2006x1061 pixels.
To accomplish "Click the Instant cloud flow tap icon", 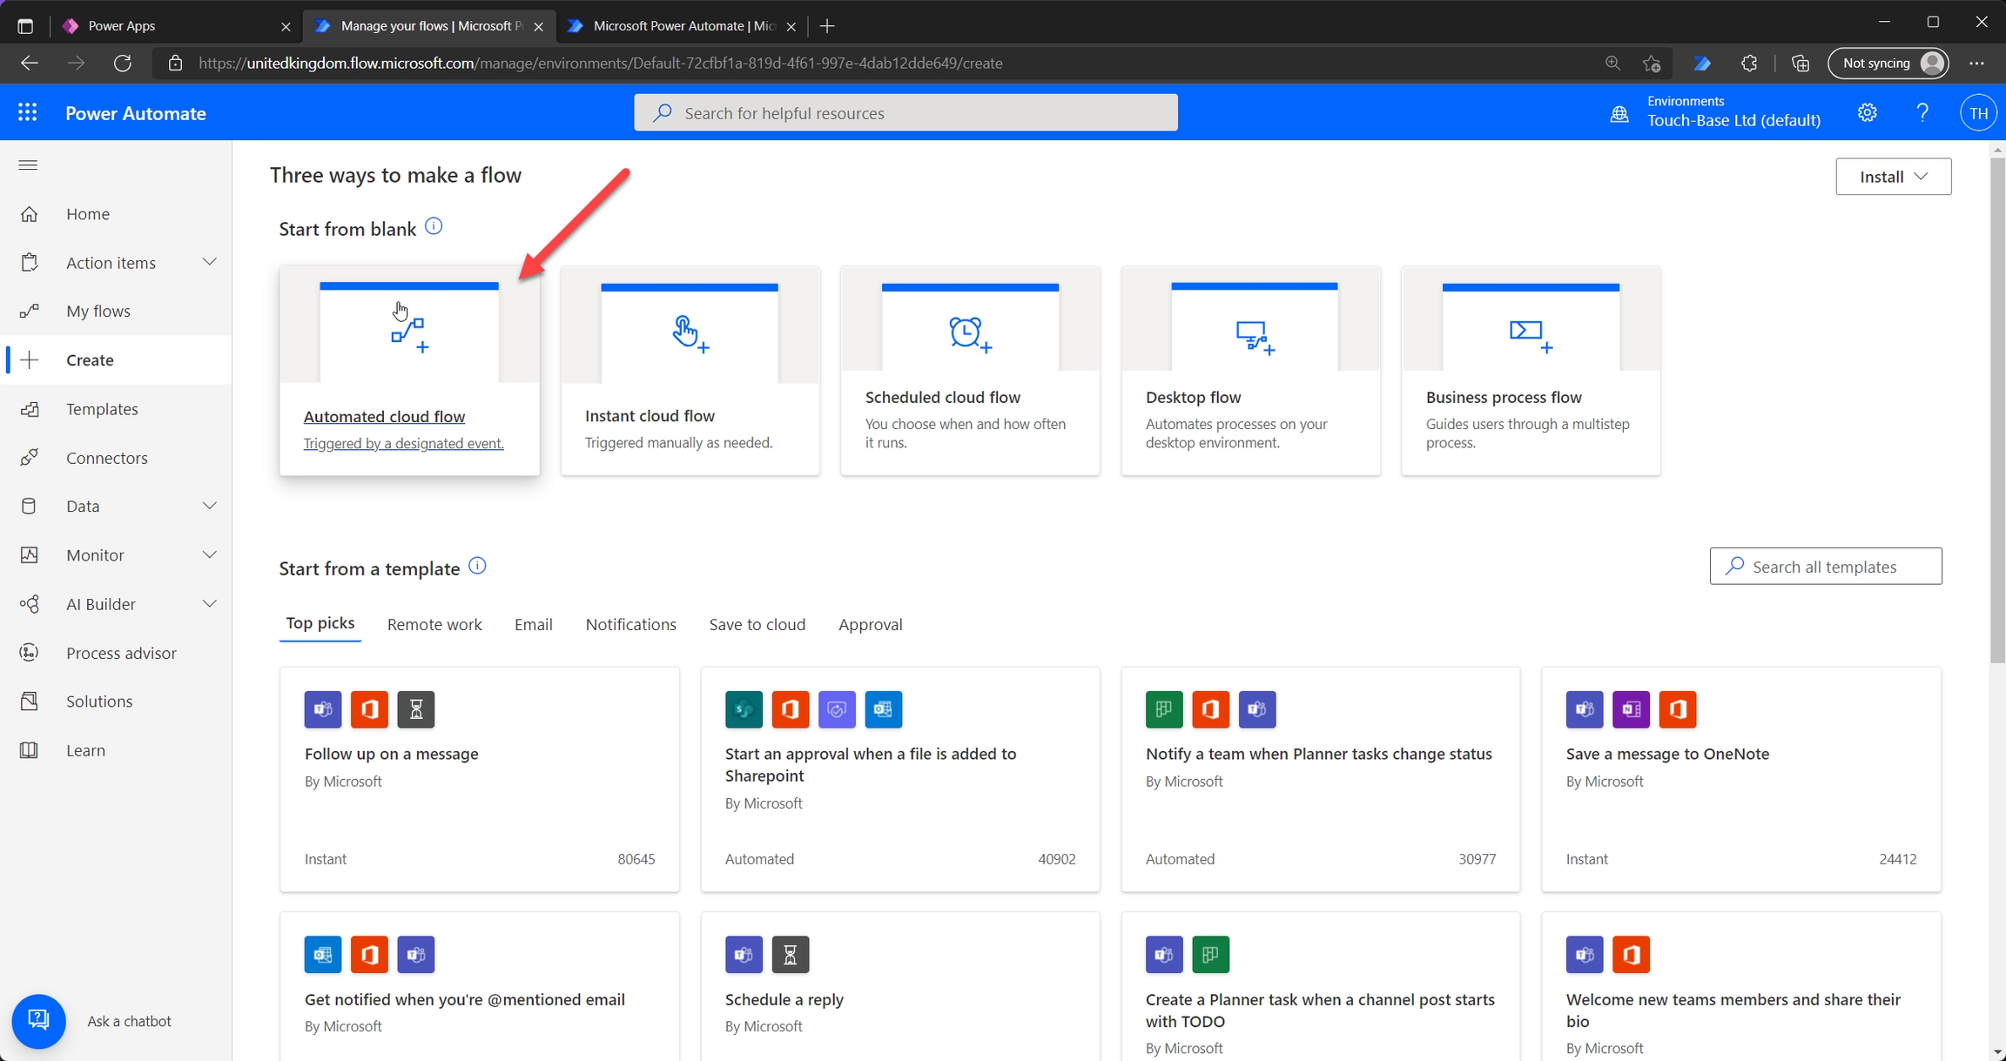I will (690, 333).
